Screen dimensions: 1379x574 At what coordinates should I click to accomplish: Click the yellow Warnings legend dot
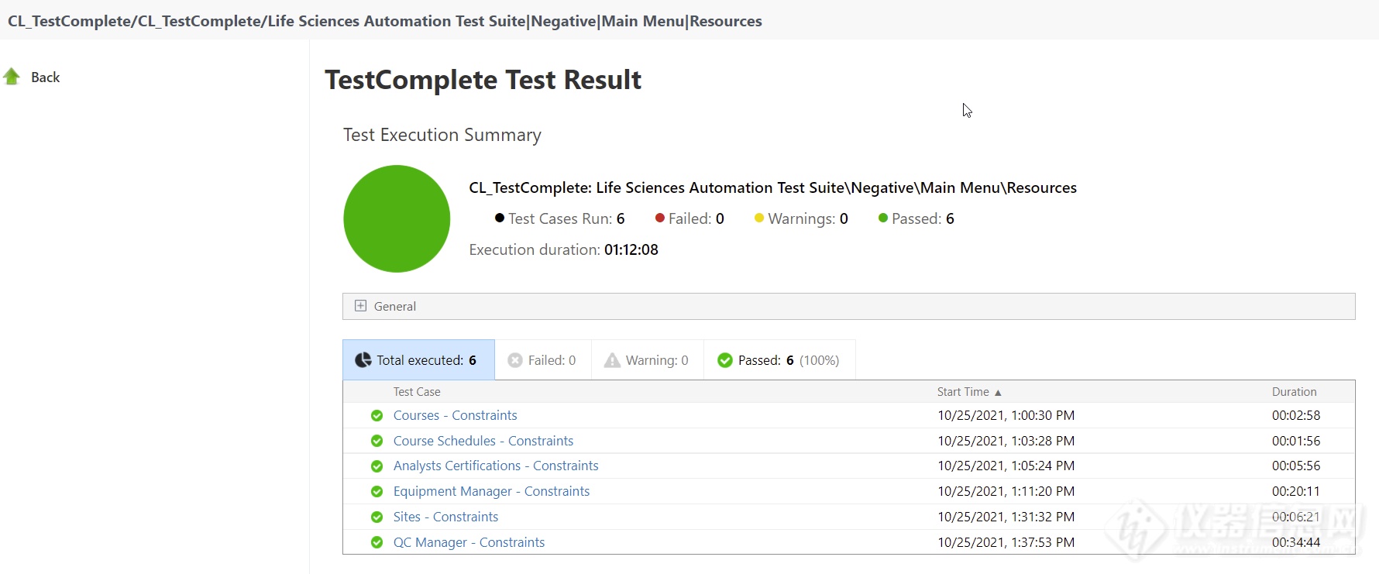[759, 218]
